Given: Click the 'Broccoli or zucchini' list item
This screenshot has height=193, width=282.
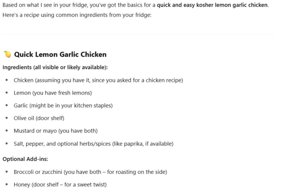Looking at the screenshot, I should 90,172.
